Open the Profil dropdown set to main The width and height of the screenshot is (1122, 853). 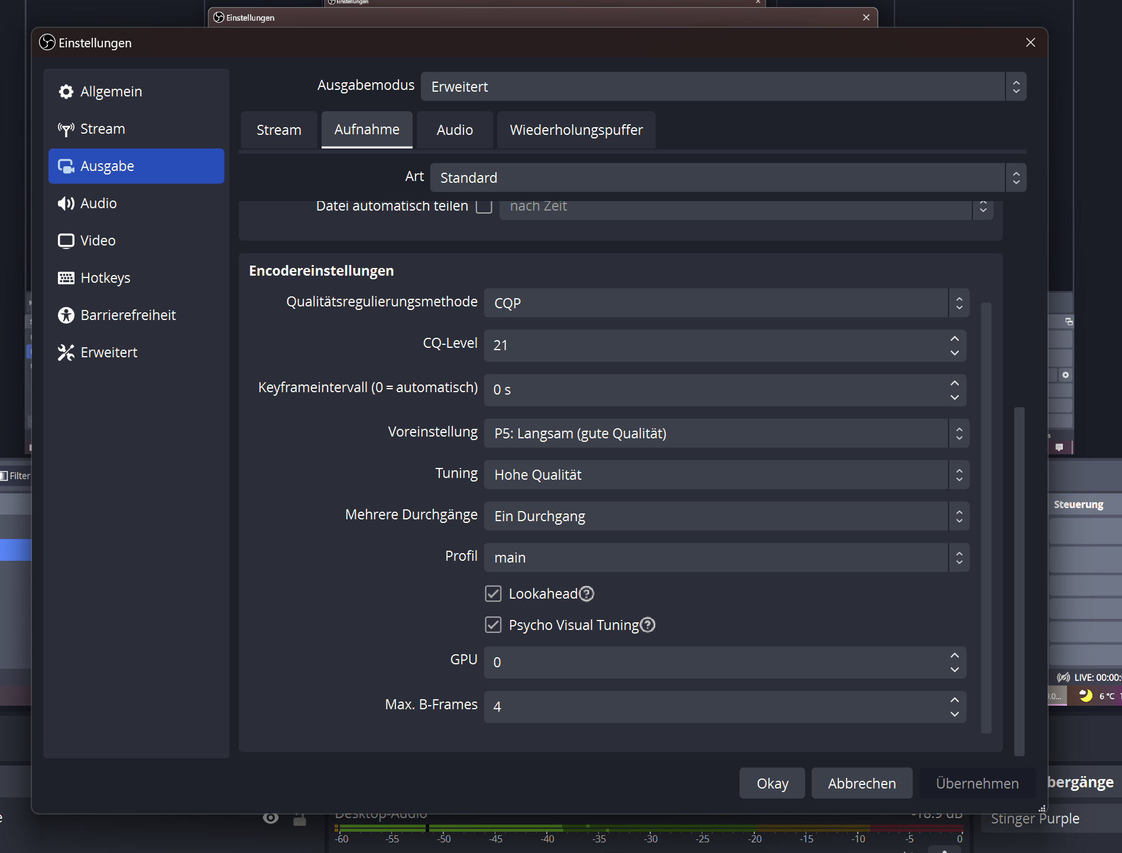click(x=727, y=558)
